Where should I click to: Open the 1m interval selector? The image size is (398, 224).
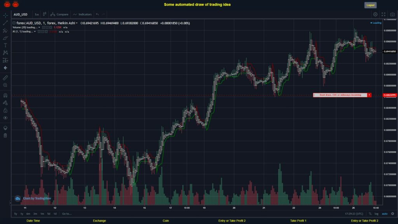(37, 14)
